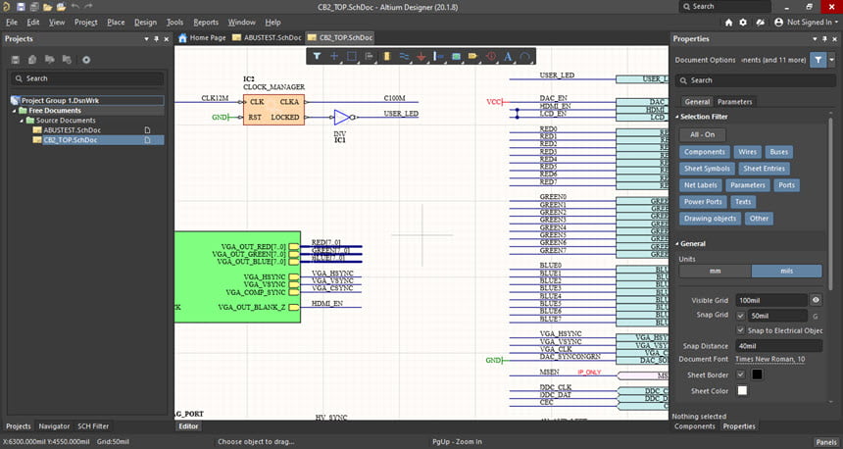The width and height of the screenshot is (843, 449).
Task: Collapse the General section in Properties
Action: pos(677,243)
